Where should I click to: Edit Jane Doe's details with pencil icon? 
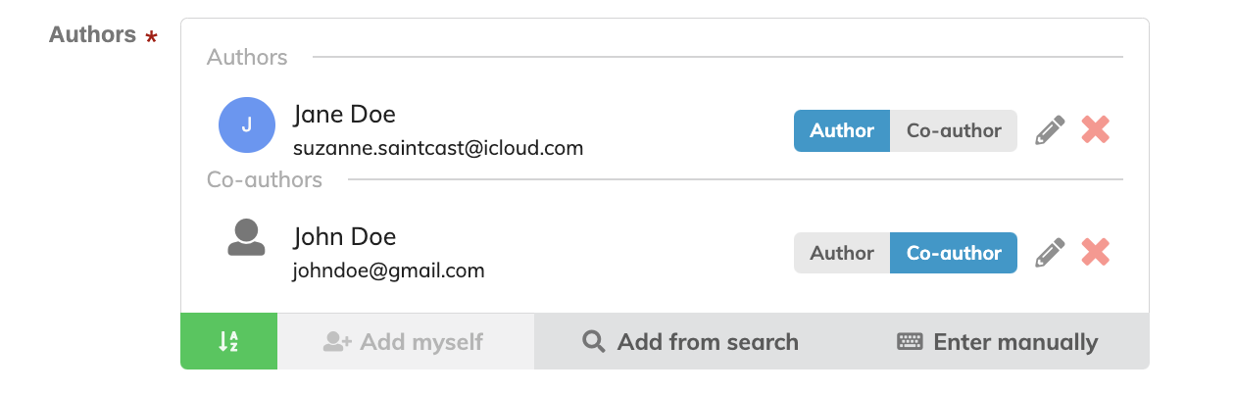(x=1050, y=130)
